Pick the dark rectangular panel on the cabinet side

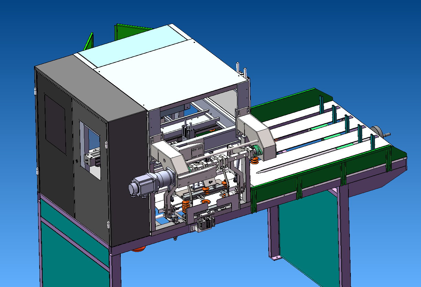pos(55,124)
